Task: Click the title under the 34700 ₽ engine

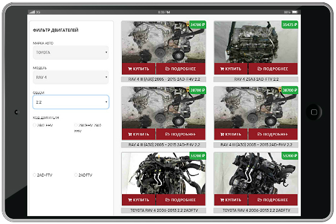Action: [164, 79]
